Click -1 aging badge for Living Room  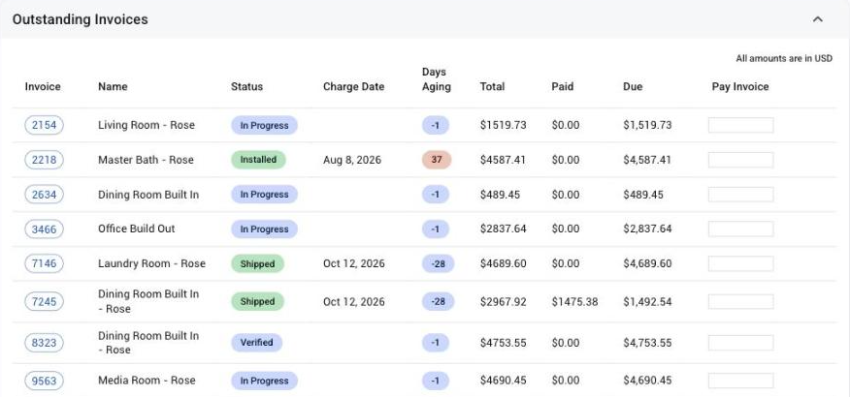pyautogui.click(x=436, y=125)
